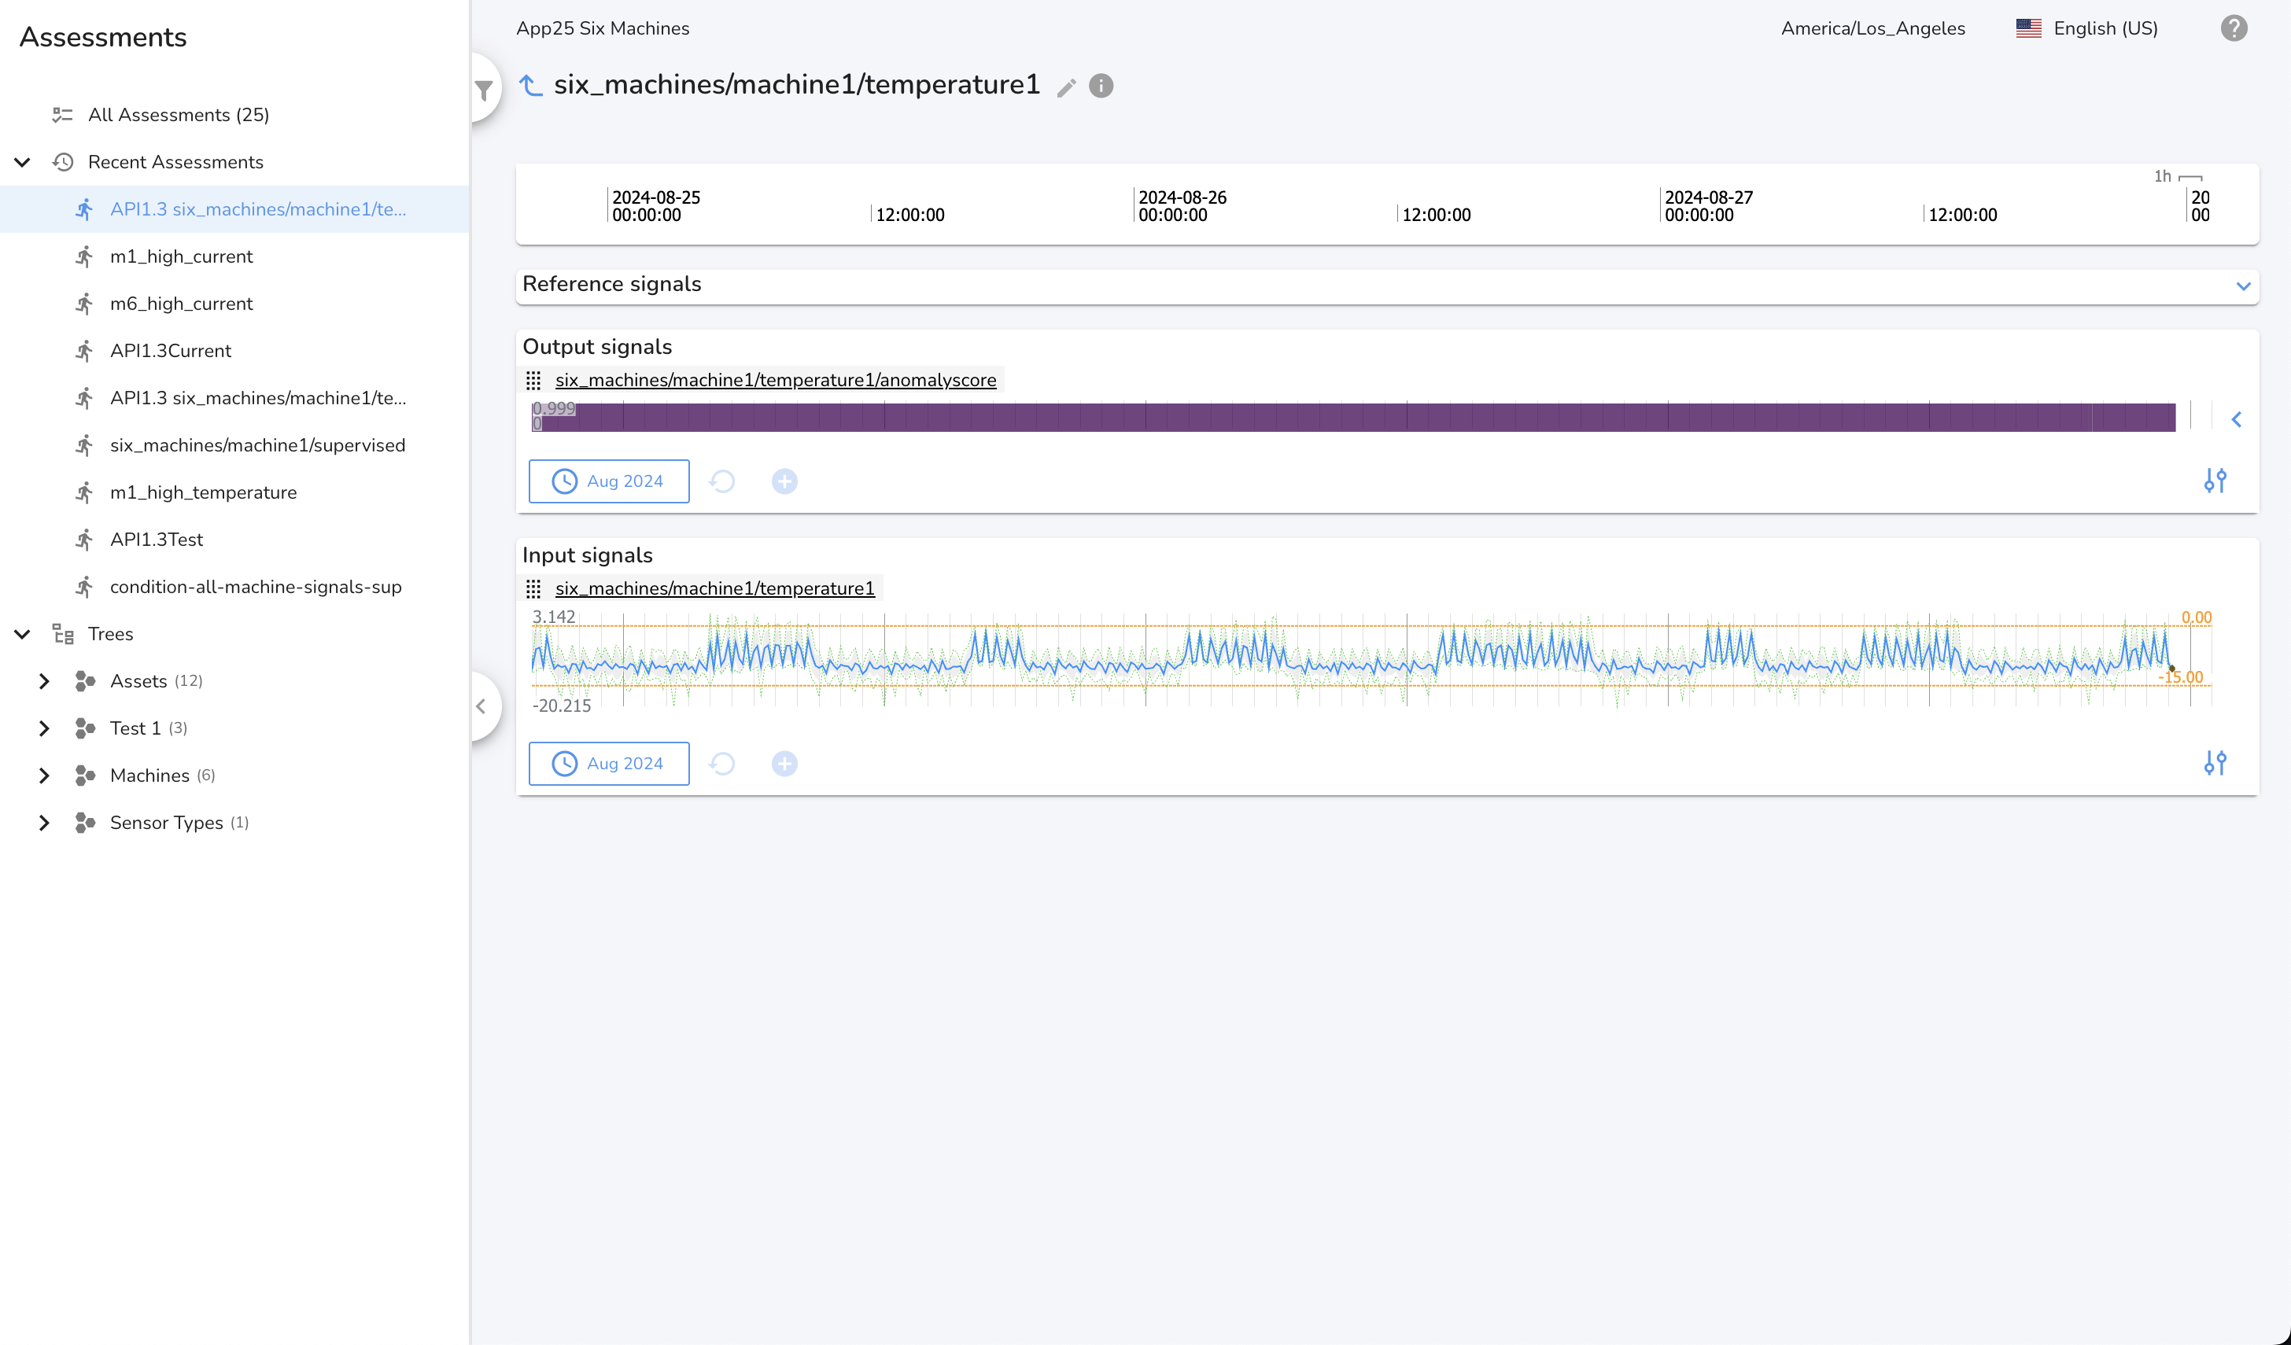This screenshot has width=2291, height=1345.
Task: Reload Output signals with refresh icon
Action: (722, 481)
